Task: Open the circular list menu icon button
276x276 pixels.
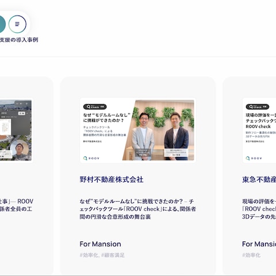Action: click(x=17, y=24)
